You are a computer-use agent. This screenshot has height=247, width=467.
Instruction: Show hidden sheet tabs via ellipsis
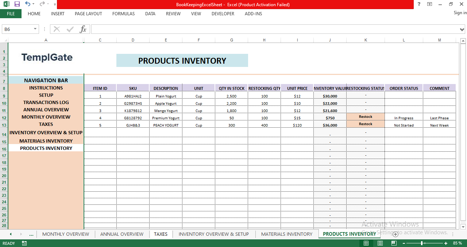[x=31, y=234]
